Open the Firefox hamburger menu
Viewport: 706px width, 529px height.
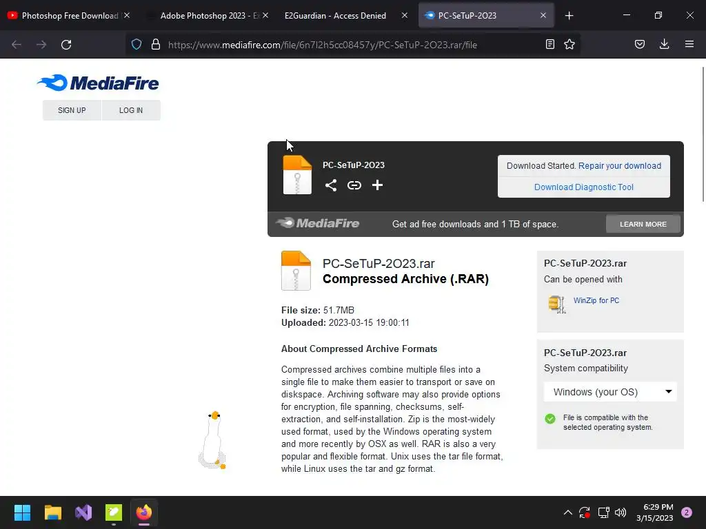pyautogui.click(x=689, y=44)
